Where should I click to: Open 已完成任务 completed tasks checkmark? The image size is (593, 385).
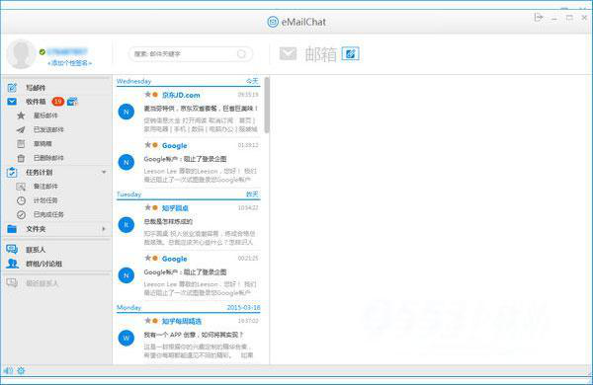coord(40,214)
